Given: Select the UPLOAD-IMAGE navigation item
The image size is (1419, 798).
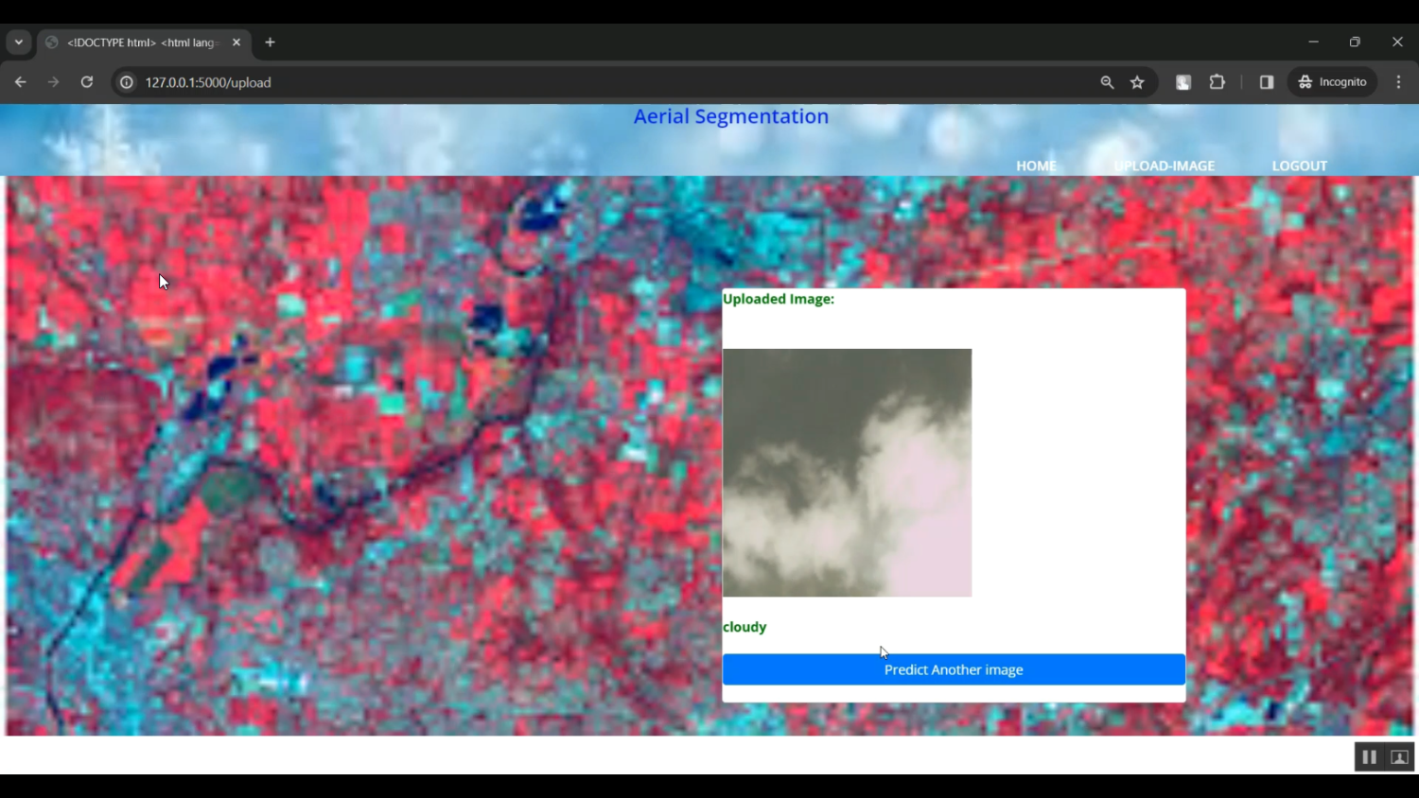Looking at the screenshot, I should (x=1165, y=165).
